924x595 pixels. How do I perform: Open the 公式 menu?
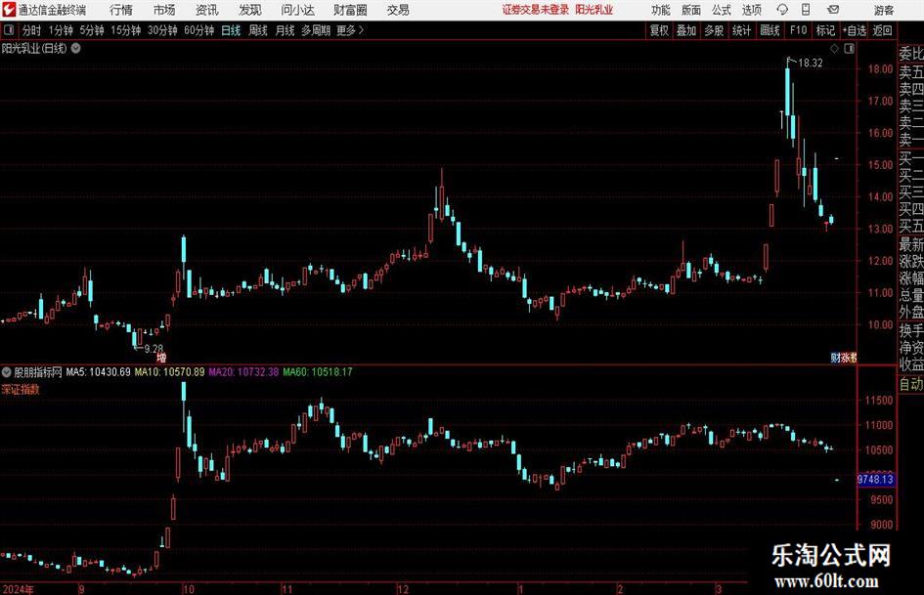[x=722, y=10]
